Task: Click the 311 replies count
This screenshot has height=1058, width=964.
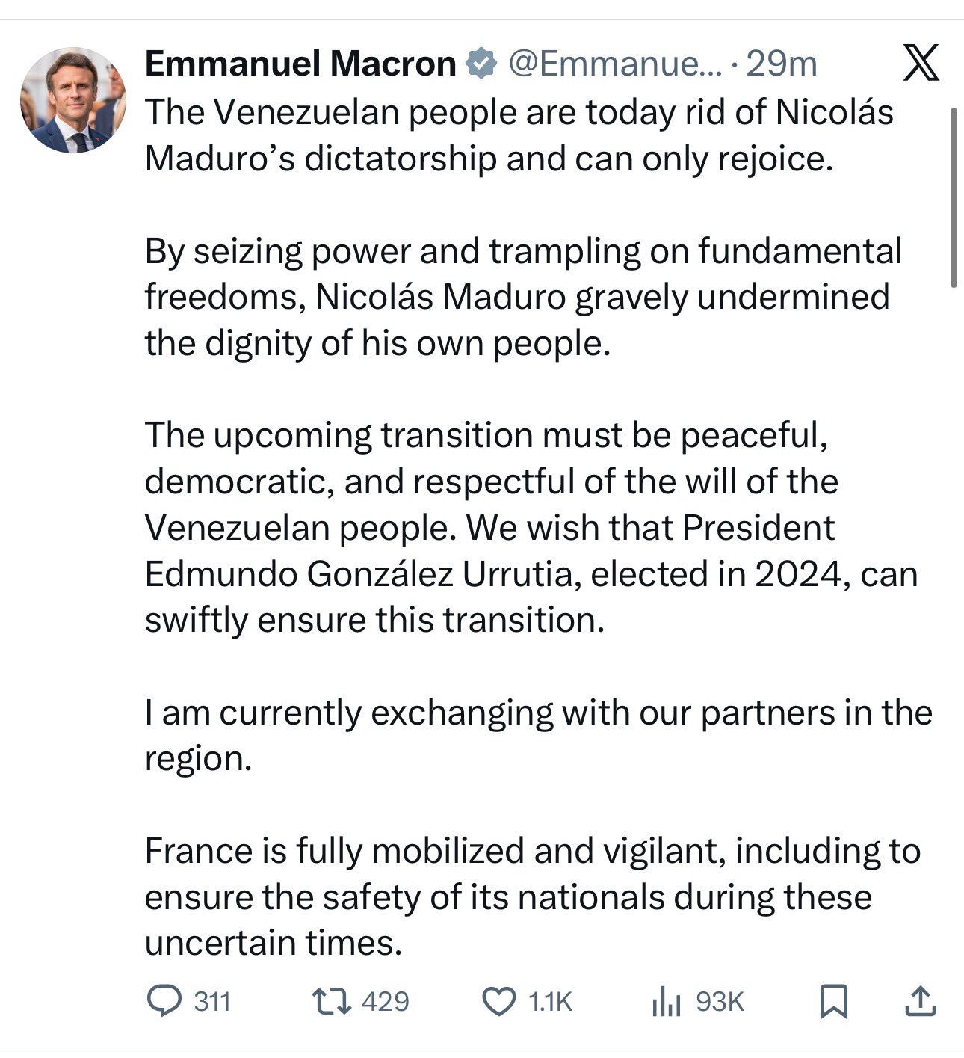Action: coord(212,1001)
